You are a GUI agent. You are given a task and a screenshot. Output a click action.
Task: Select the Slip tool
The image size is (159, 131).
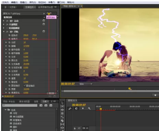[x=62, y=124]
